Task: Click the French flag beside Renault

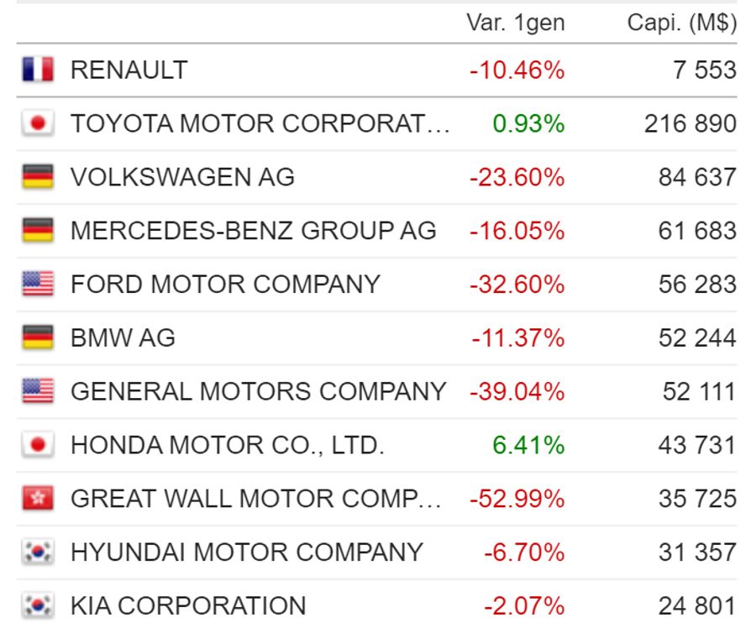Action: point(38,70)
